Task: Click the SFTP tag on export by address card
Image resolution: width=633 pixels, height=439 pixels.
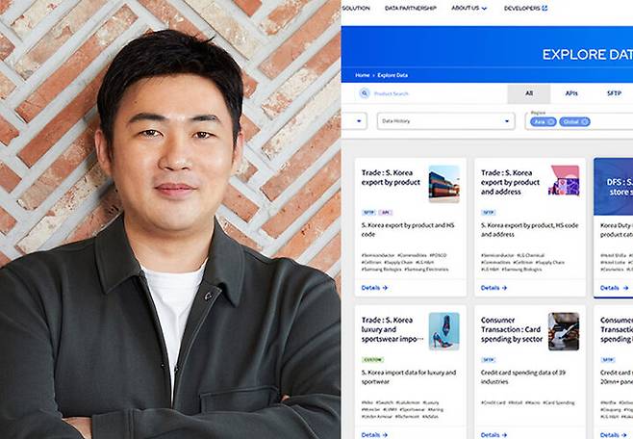Action: click(x=489, y=213)
